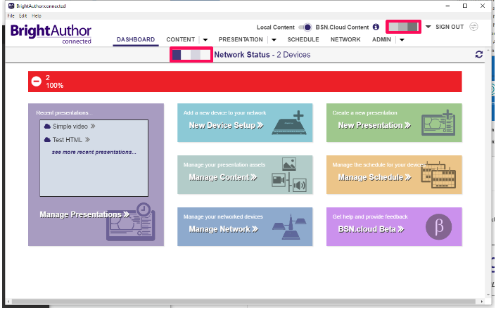This screenshot has height=310, width=496.
Task: Switch to the Admin tab
Action: [x=381, y=39]
